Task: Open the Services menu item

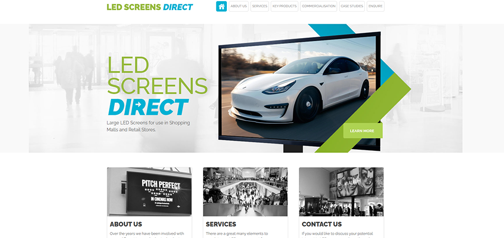Action: point(260,6)
